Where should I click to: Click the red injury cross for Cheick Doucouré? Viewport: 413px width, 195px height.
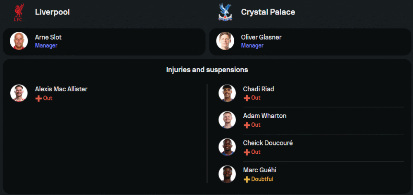tap(247, 152)
